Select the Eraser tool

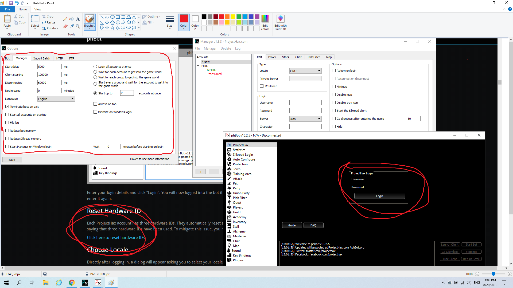tap(65, 26)
